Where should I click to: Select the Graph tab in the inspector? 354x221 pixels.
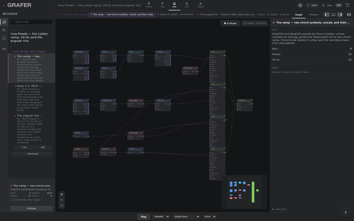click(299, 15)
